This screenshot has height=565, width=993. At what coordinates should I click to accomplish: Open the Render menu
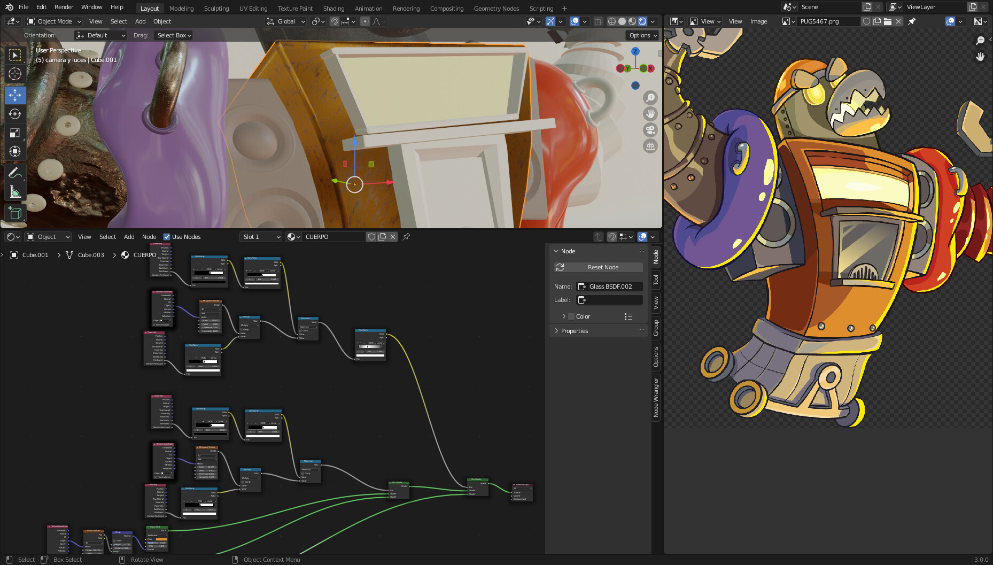[x=64, y=7]
